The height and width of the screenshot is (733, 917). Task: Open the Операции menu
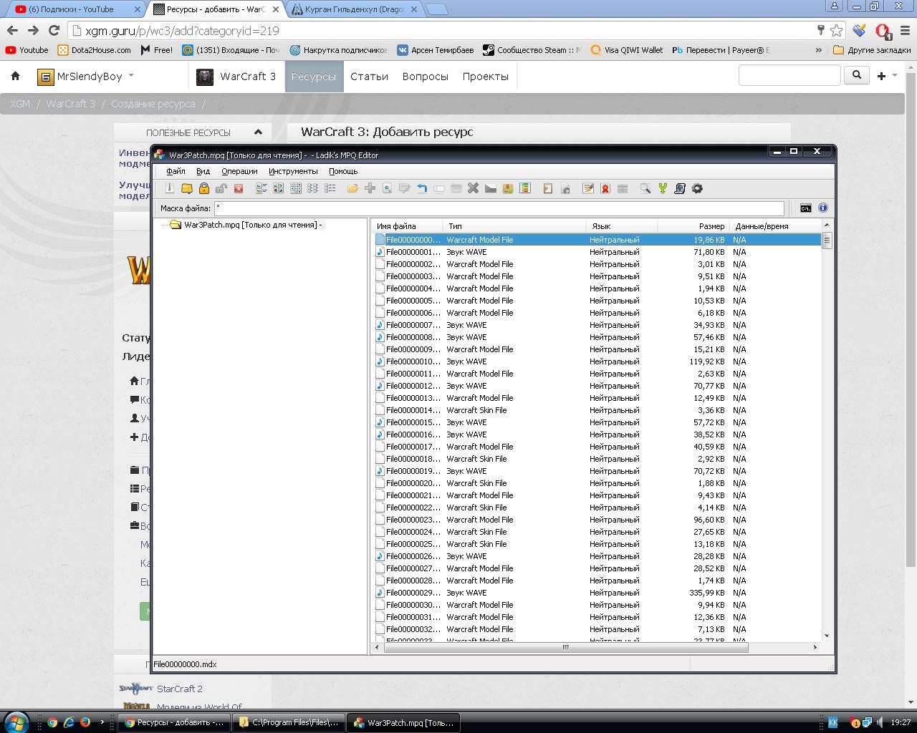[239, 171]
